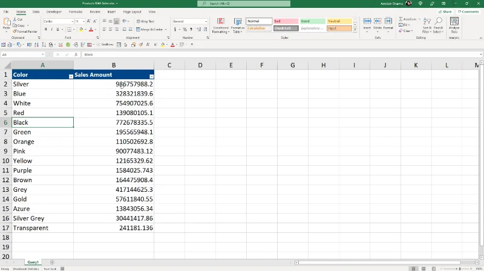Image resolution: width=484 pixels, height=271 pixels.
Task: Toggle Underline formatting
Action: 57,29
